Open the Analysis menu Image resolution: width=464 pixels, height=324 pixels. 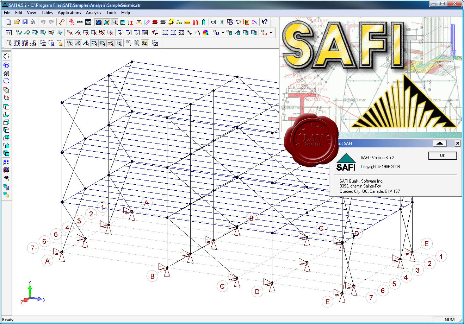(x=93, y=12)
